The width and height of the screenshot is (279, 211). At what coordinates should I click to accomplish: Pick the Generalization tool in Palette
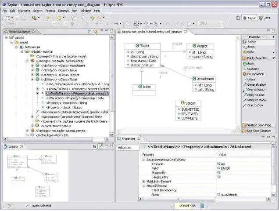pos(256,84)
